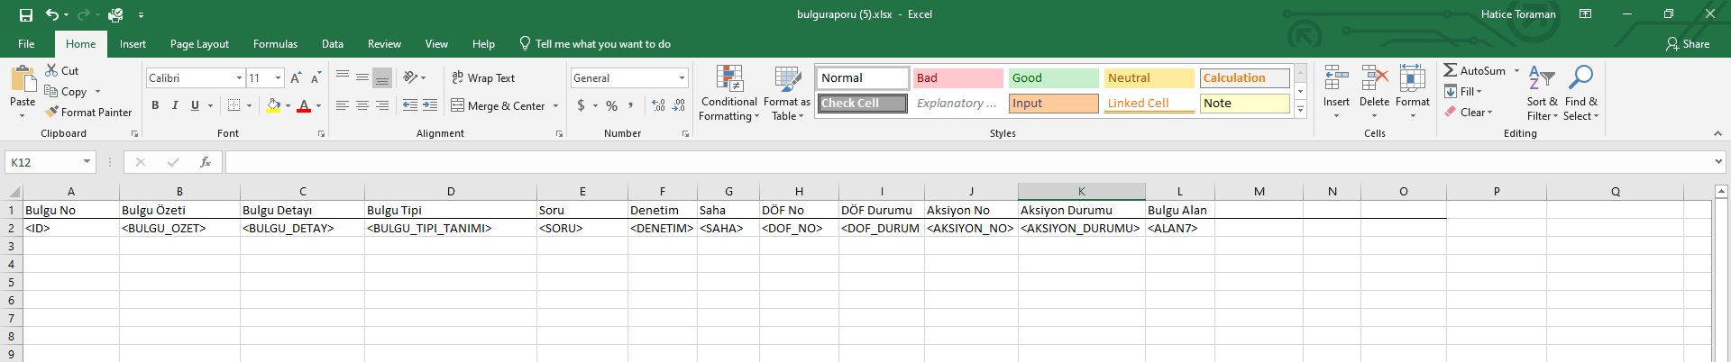Apply the Check Cell style
Image resolution: width=1731 pixels, height=362 pixels.
(x=863, y=104)
